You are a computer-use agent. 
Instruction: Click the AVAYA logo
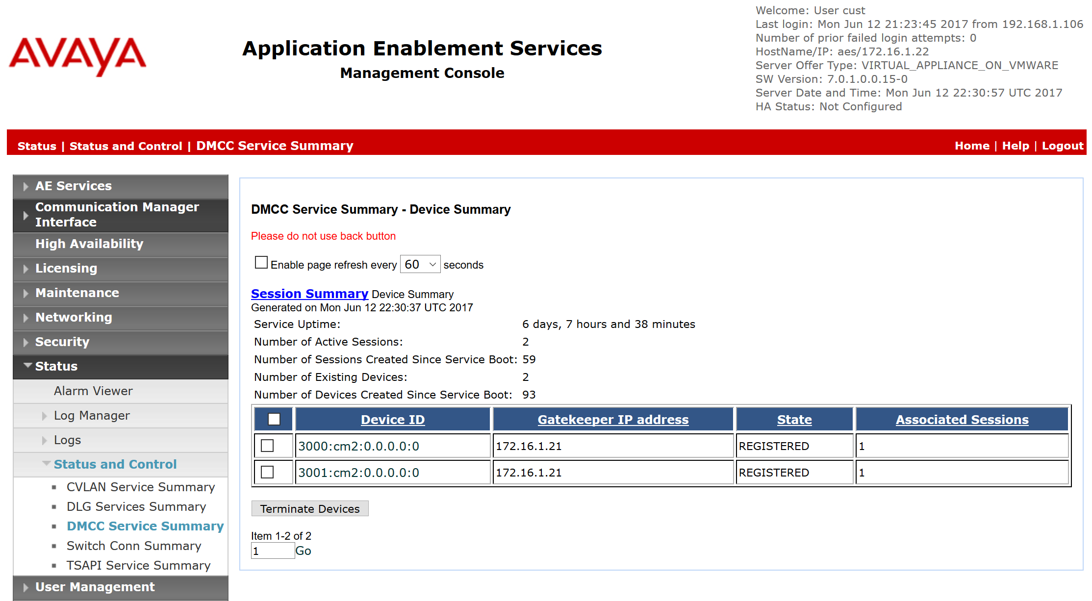[77, 56]
